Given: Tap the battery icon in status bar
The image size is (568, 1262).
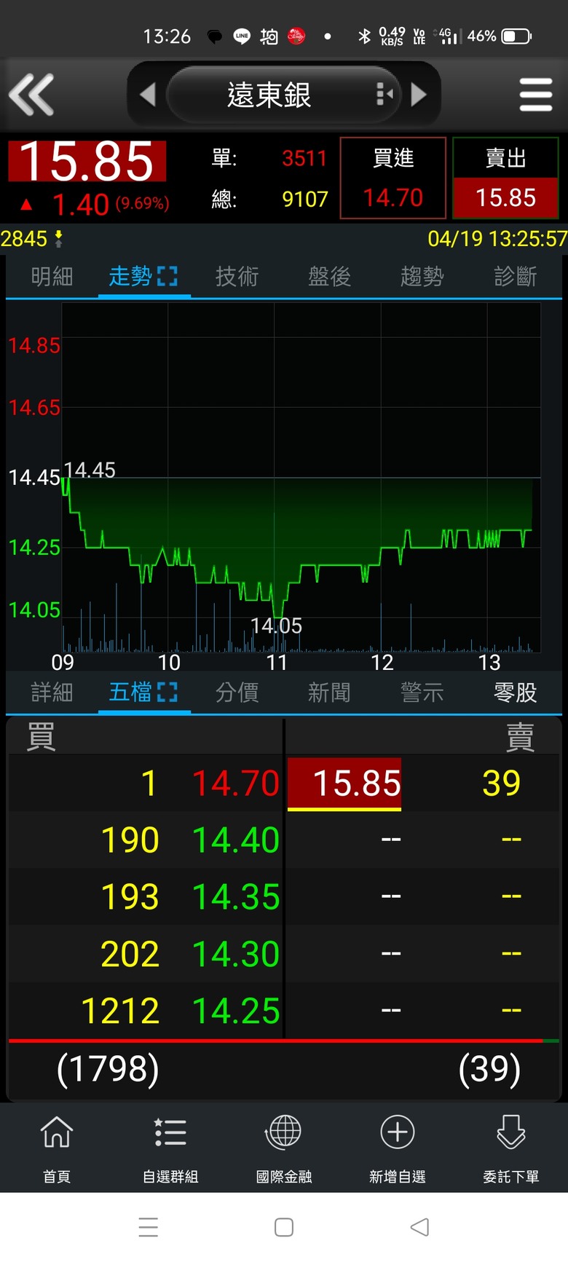Looking at the screenshot, I should pyautogui.click(x=517, y=36).
